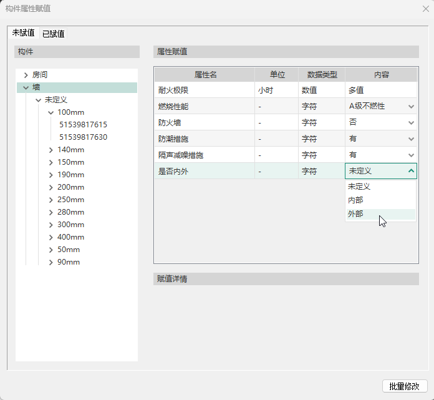
Task: Select component 51539817615
Action: tap(83, 125)
